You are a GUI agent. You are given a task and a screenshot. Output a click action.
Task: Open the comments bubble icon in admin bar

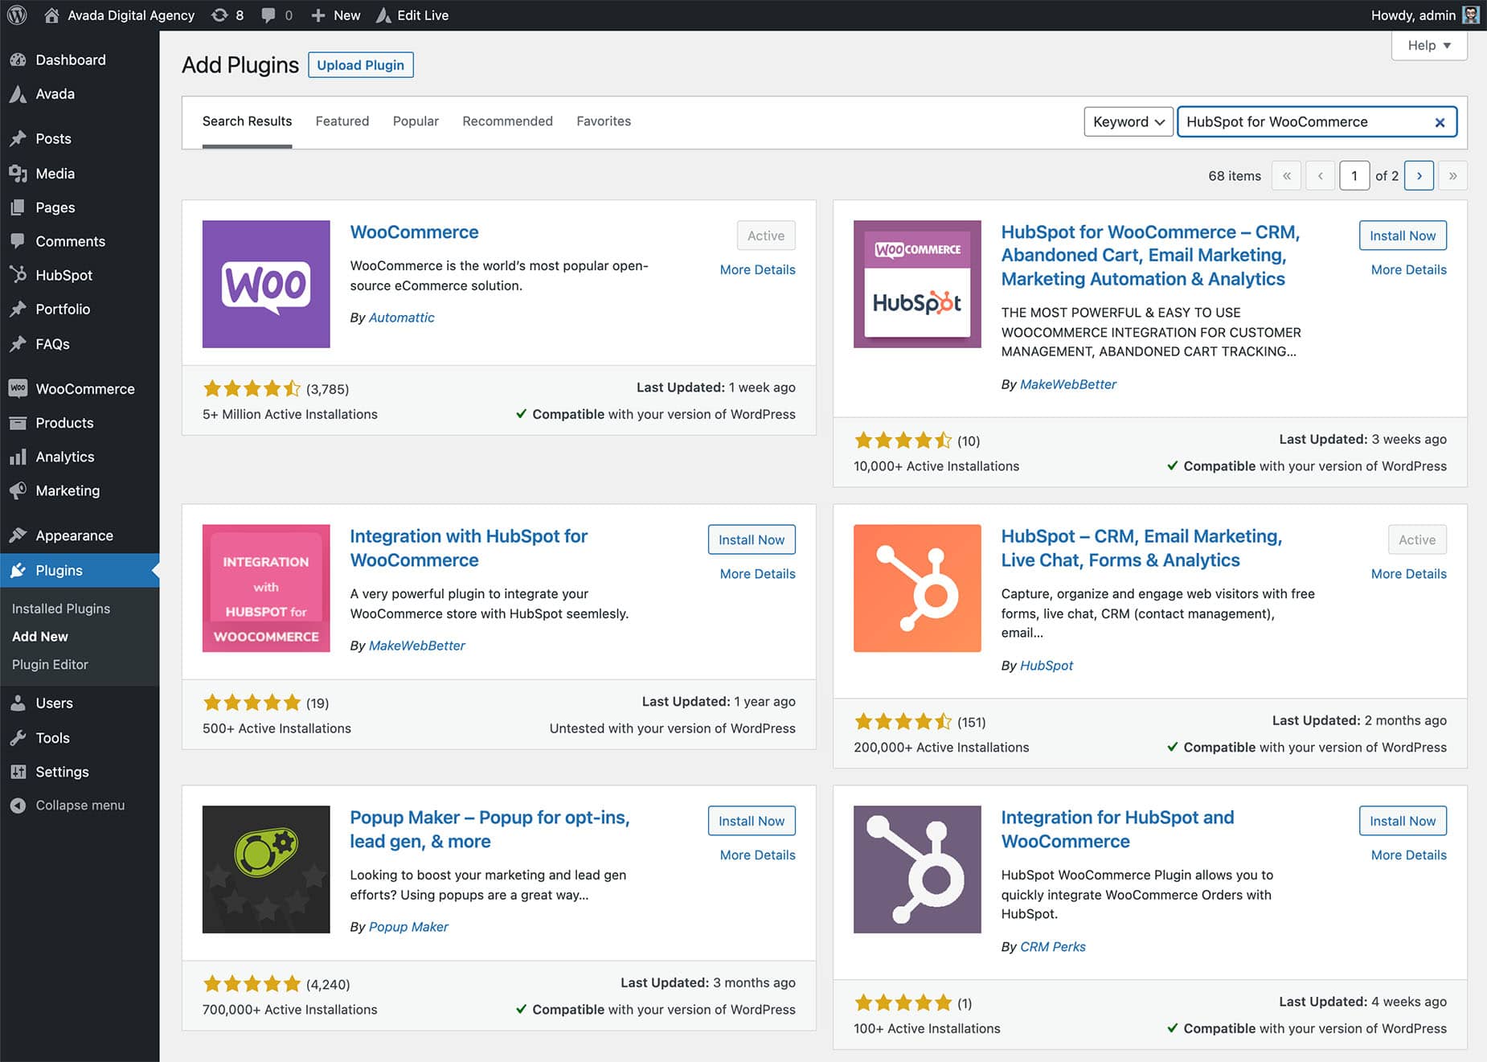(268, 15)
